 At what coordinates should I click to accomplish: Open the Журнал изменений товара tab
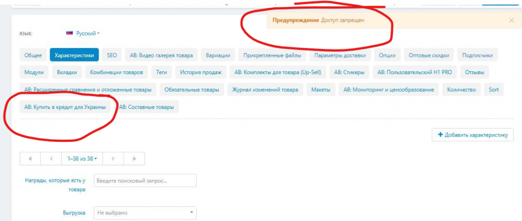(265, 90)
